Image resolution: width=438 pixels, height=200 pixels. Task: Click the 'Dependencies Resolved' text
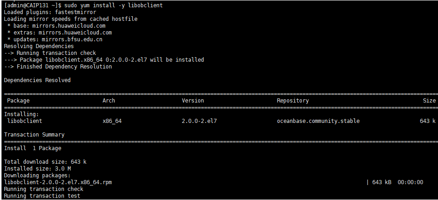(x=37, y=80)
